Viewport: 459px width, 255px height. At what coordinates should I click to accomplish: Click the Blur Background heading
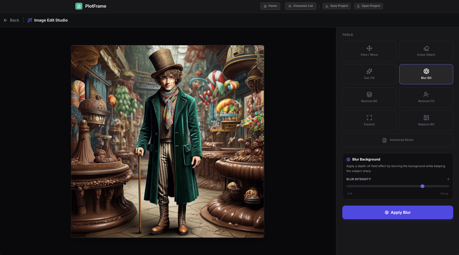point(366,159)
